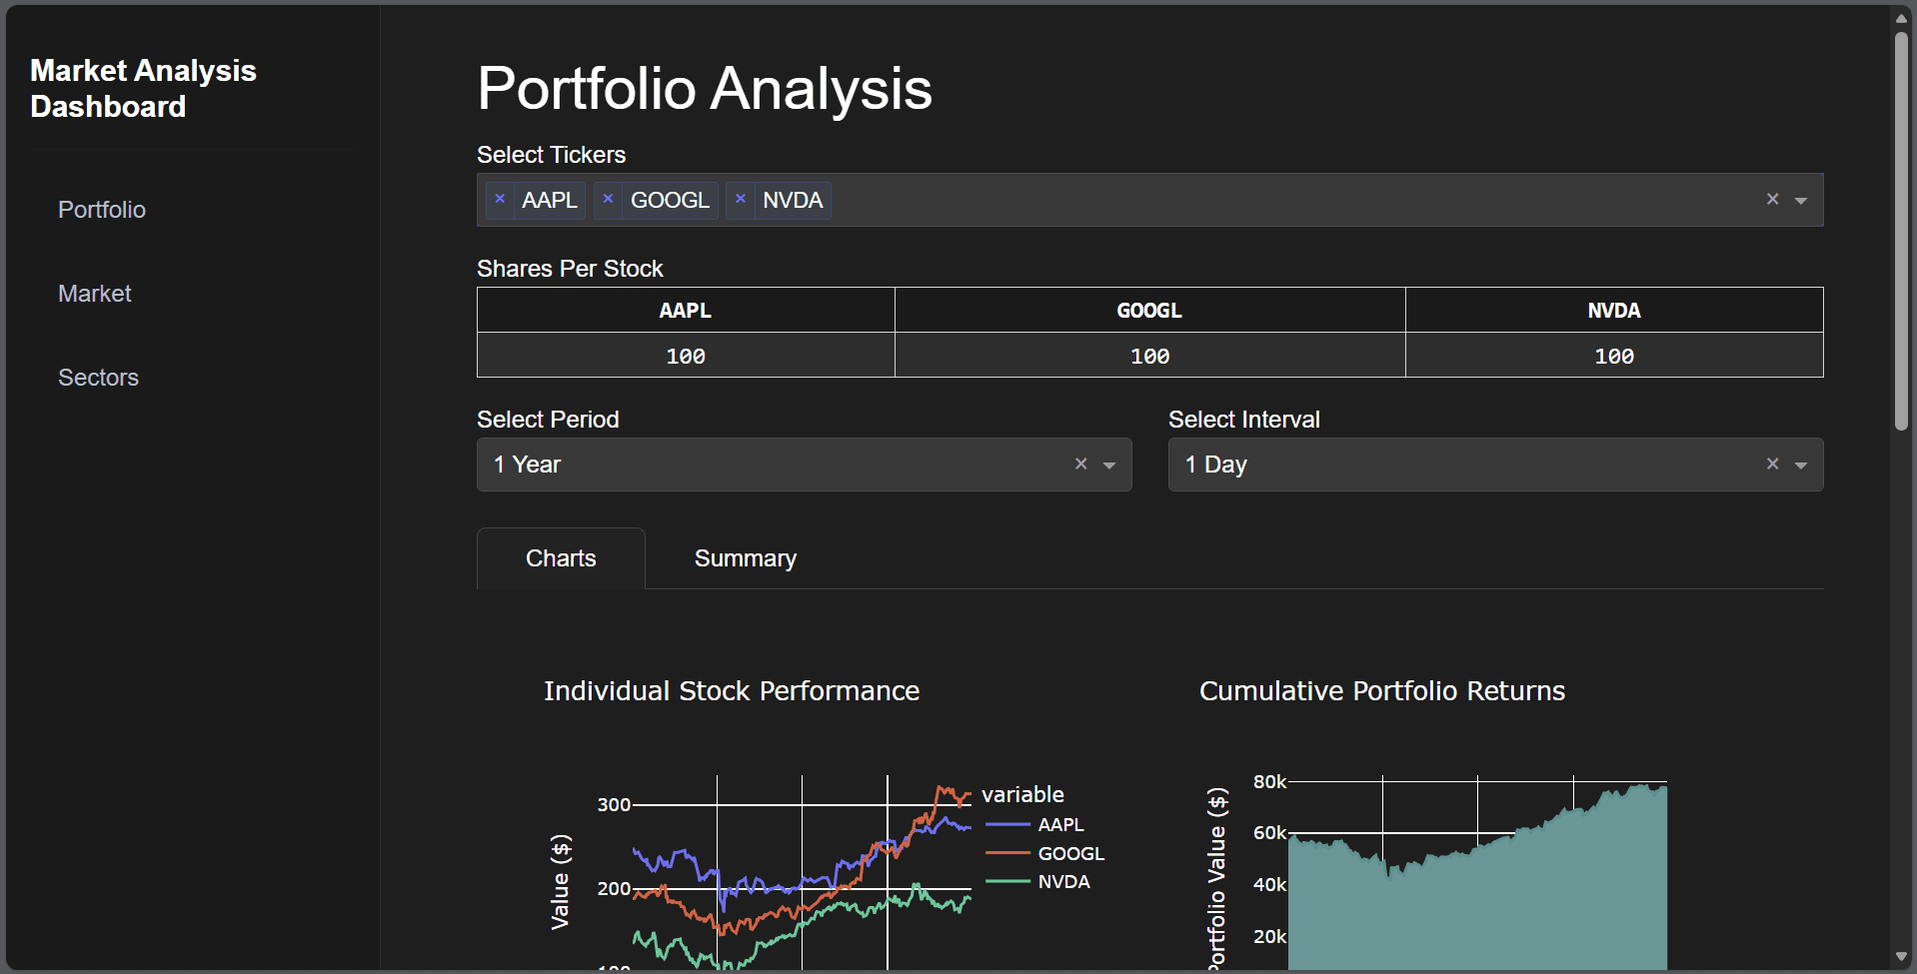Remove the GOOGL ticker chip
1917x974 pixels.
pyautogui.click(x=608, y=200)
